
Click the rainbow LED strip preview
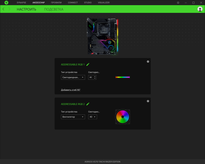pos(122,77)
